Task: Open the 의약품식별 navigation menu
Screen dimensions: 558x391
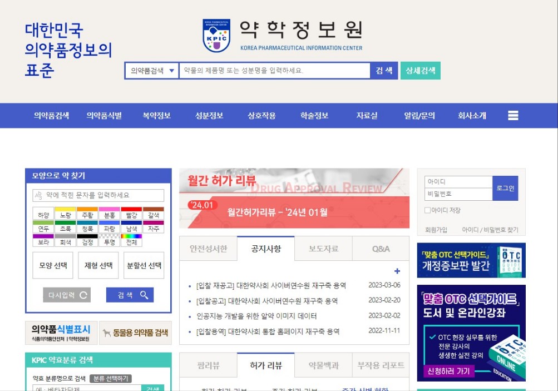Action: (x=104, y=116)
